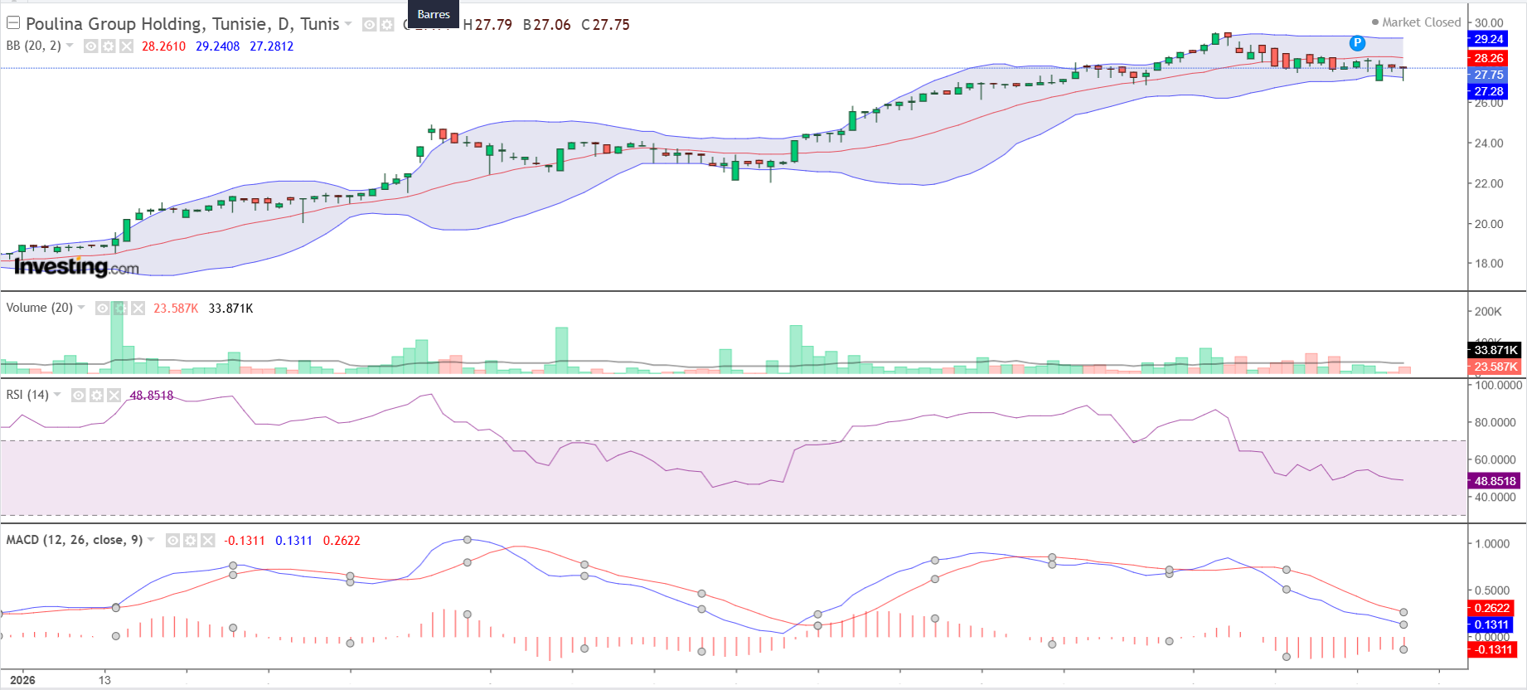Click the 13 date label on the time axis

point(104,680)
